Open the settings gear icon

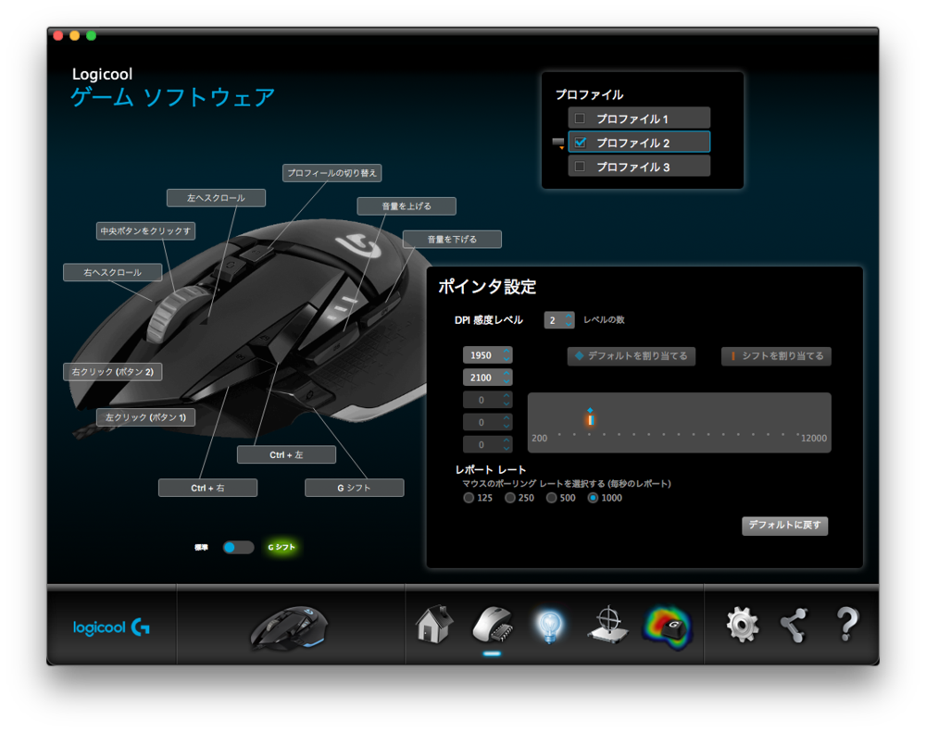(x=743, y=625)
